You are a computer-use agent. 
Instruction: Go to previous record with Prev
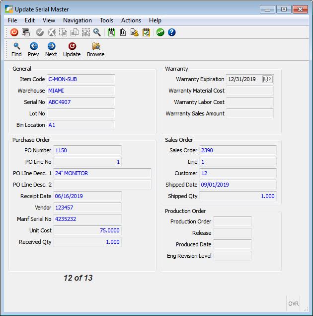tap(33, 50)
